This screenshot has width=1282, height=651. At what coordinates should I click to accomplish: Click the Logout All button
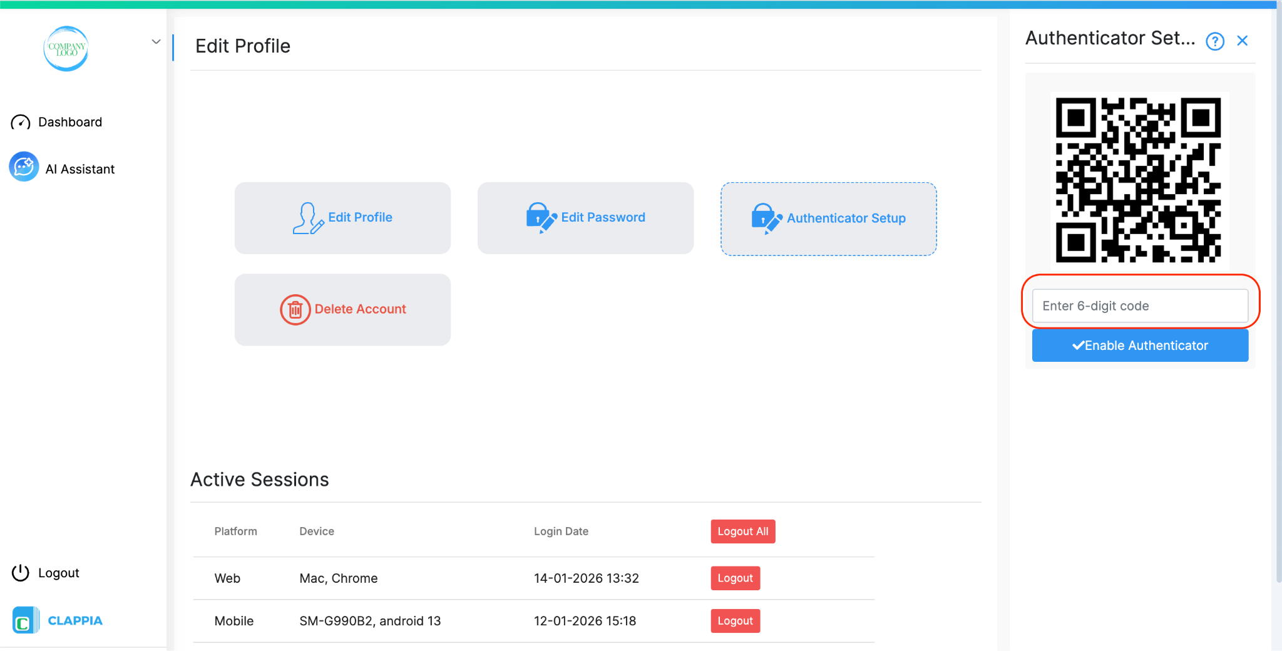pos(742,531)
